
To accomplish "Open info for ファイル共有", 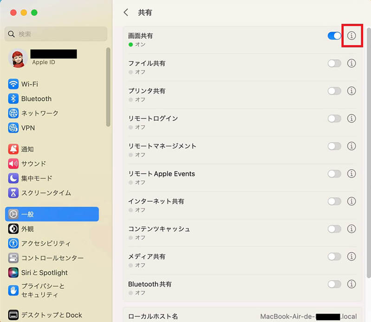I will click(x=351, y=63).
